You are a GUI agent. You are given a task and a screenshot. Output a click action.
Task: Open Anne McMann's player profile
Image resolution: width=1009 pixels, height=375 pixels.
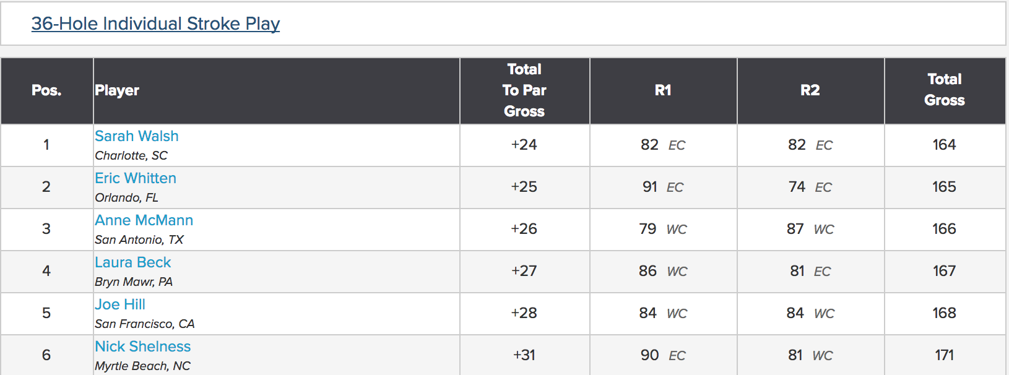pyautogui.click(x=144, y=220)
